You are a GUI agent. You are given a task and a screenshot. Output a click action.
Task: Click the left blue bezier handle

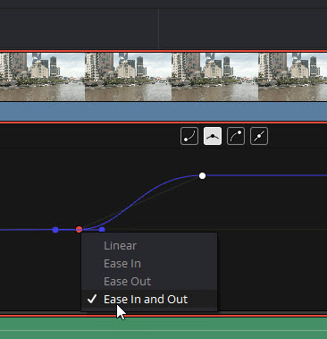coord(55,230)
